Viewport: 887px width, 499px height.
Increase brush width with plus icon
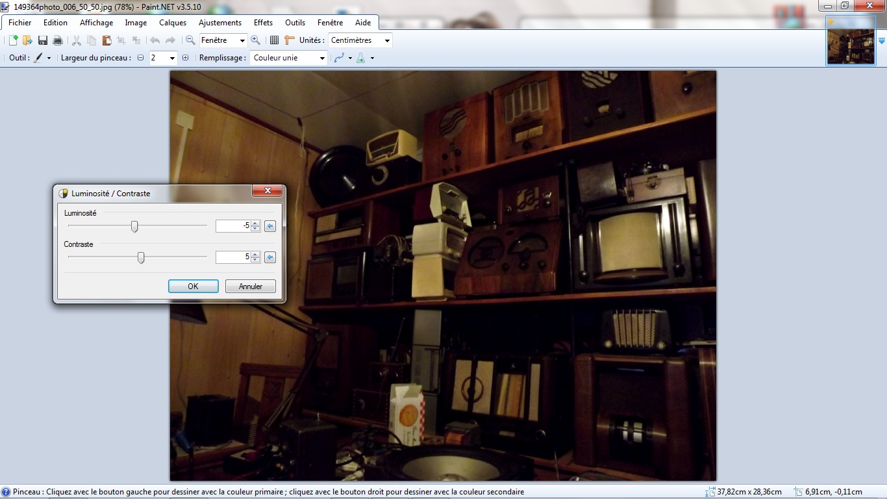point(185,58)
